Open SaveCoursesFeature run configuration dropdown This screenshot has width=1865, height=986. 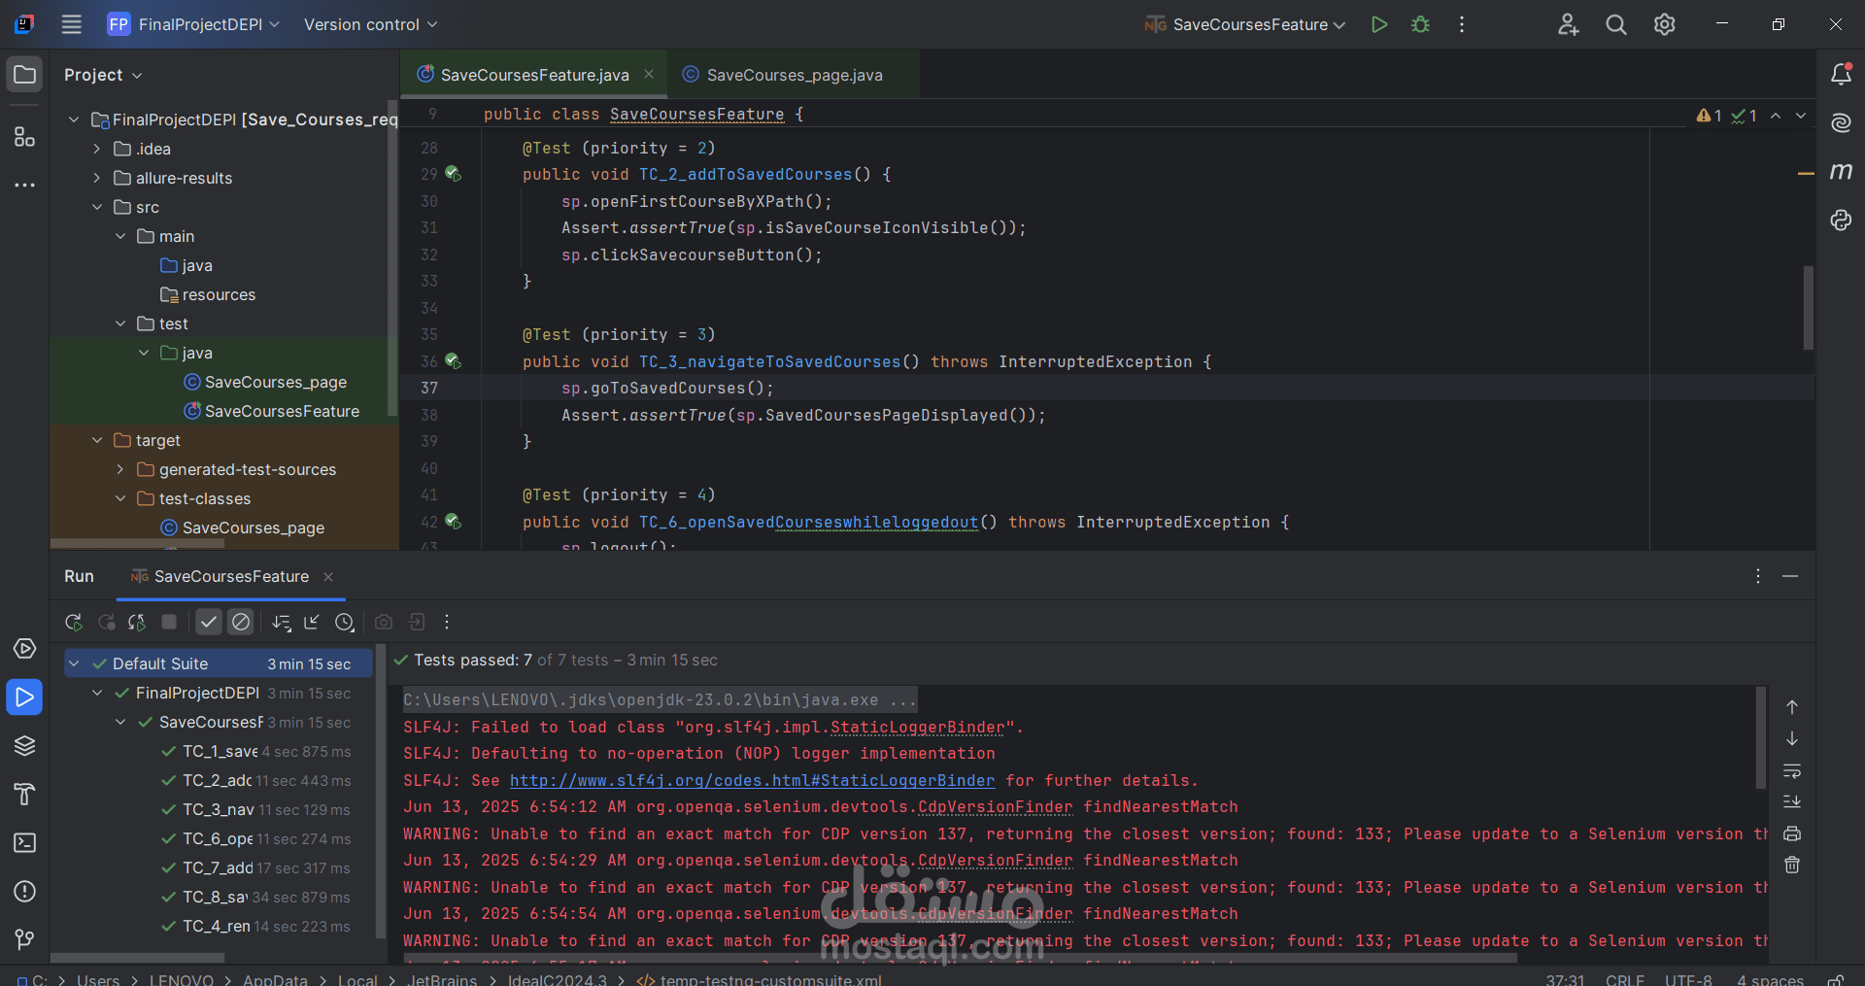tap(1245, 24)
